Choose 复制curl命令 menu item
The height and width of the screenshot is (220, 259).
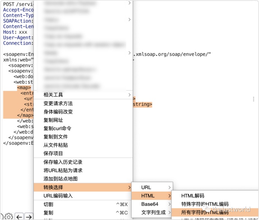(83, 128)
